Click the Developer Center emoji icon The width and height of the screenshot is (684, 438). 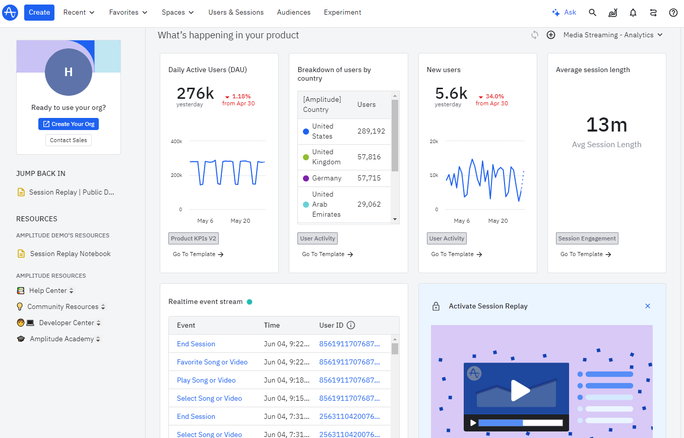coord(25,323)
